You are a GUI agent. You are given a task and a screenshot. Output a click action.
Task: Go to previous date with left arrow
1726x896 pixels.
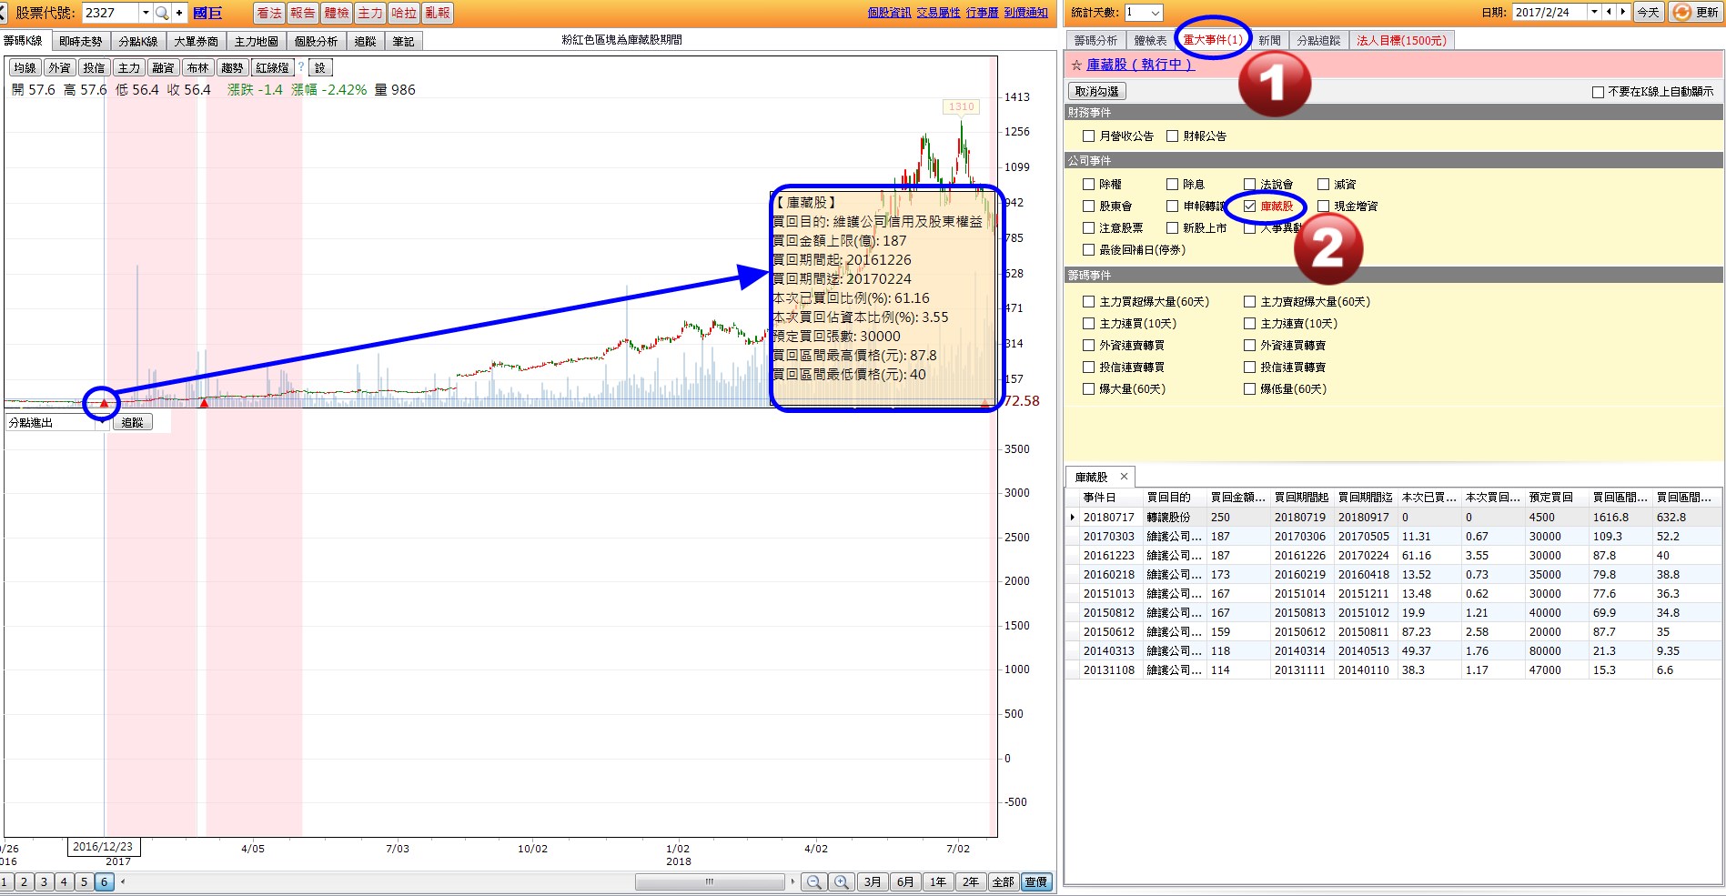click(1609, 12)
